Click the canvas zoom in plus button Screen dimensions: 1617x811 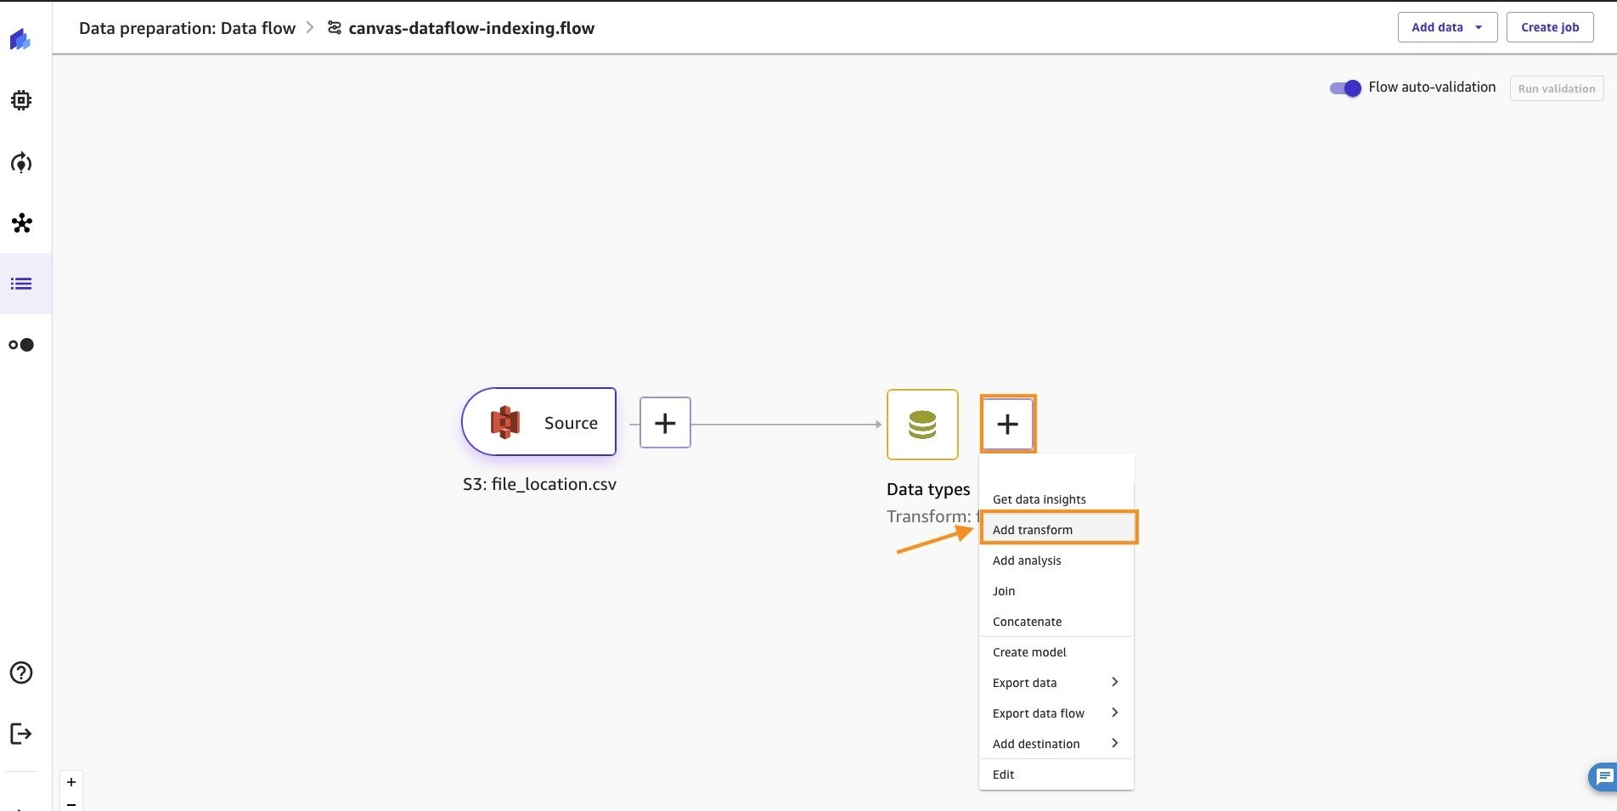point(71,782)
